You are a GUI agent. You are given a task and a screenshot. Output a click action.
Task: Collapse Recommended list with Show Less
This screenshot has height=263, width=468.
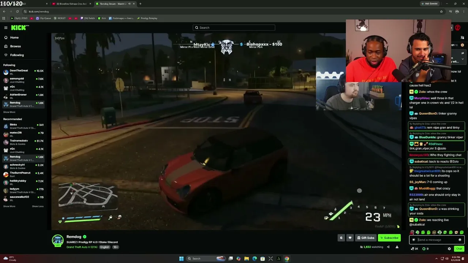click(x=38, y=206)
